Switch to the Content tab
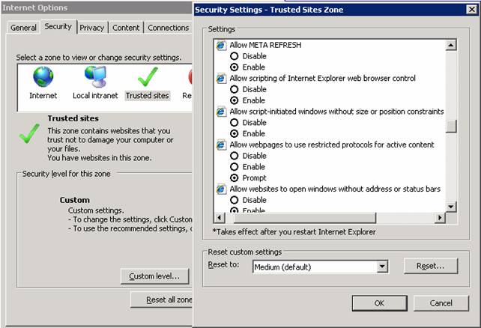Screen dimensions: 481x328 click(126, 28)
